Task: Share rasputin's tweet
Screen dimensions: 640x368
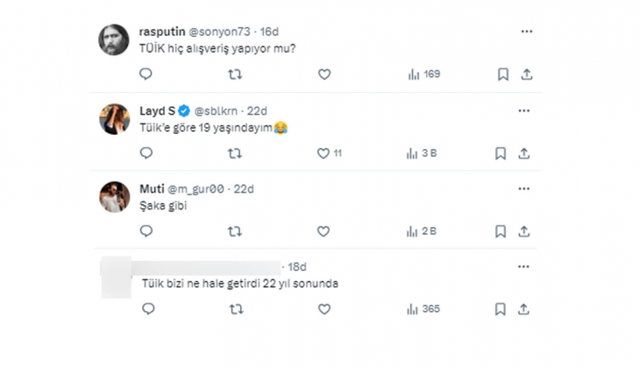Action: click(x=526, y=75)
